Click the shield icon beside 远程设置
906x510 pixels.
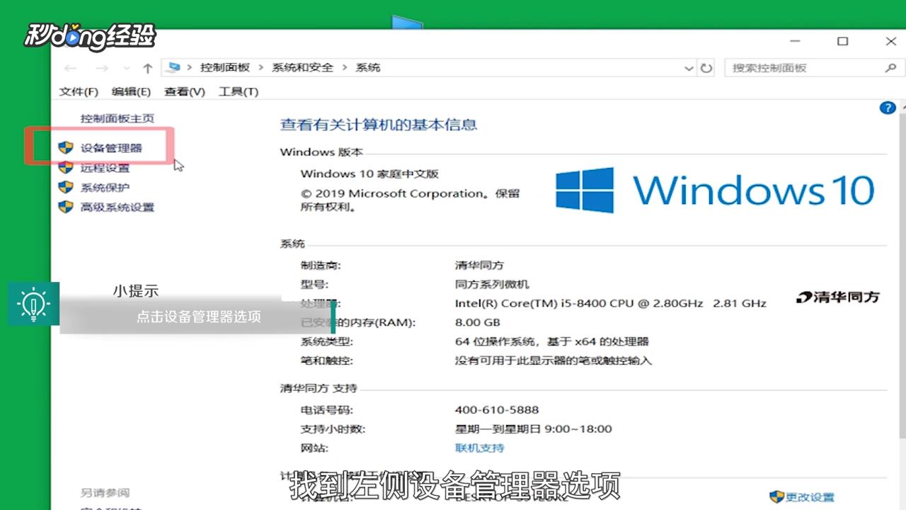click(66, 167)
